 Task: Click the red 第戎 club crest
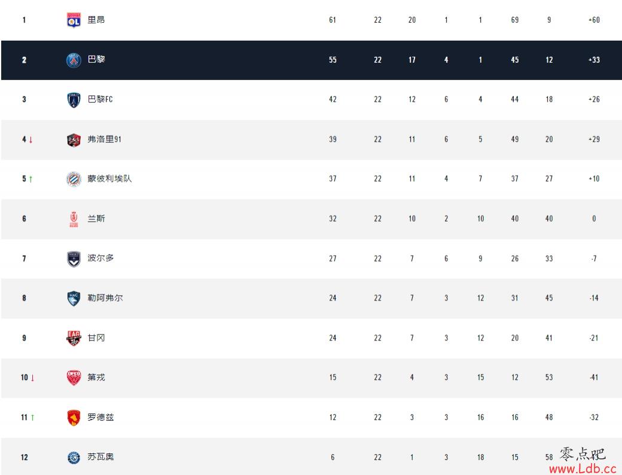(x=74, y=378)
